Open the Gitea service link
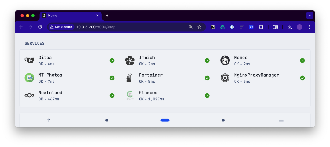The image size is (330, 147). tap(45, 58)
